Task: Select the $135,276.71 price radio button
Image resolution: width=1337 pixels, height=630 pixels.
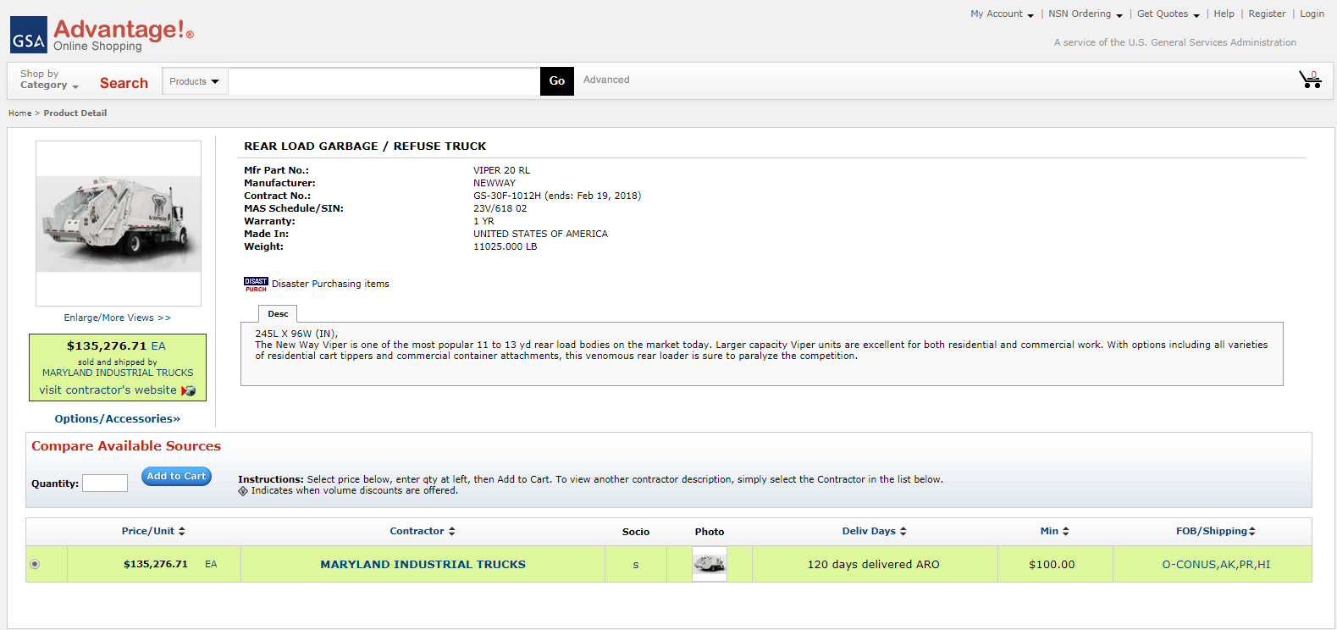Action: point(35,565)
